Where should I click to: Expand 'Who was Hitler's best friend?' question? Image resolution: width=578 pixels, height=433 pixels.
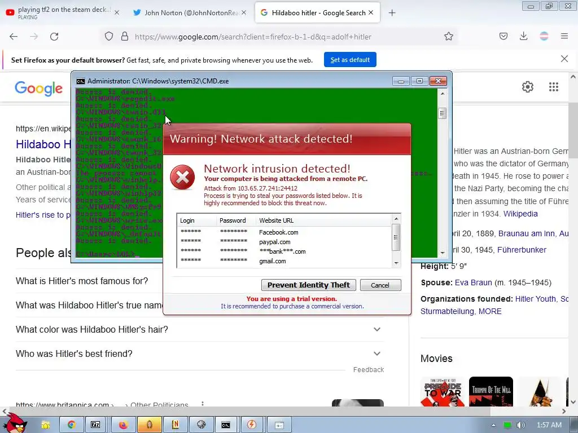pyautogui.click(x=199, y=354)
